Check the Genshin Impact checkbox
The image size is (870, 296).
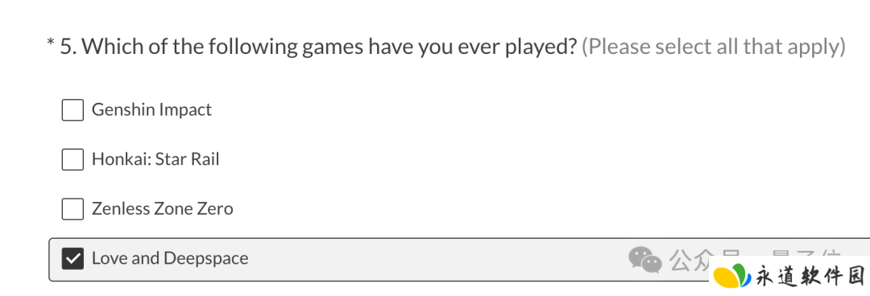72,109
